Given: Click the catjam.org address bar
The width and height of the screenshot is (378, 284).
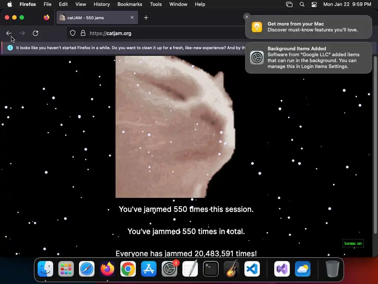Looking at the screenshot, I should (x=157, y=33).
